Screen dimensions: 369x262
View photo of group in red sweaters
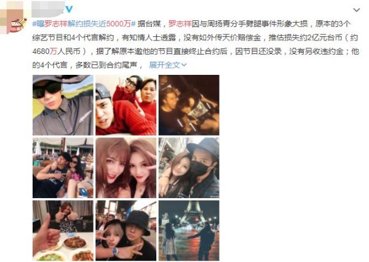pos(125,105)
